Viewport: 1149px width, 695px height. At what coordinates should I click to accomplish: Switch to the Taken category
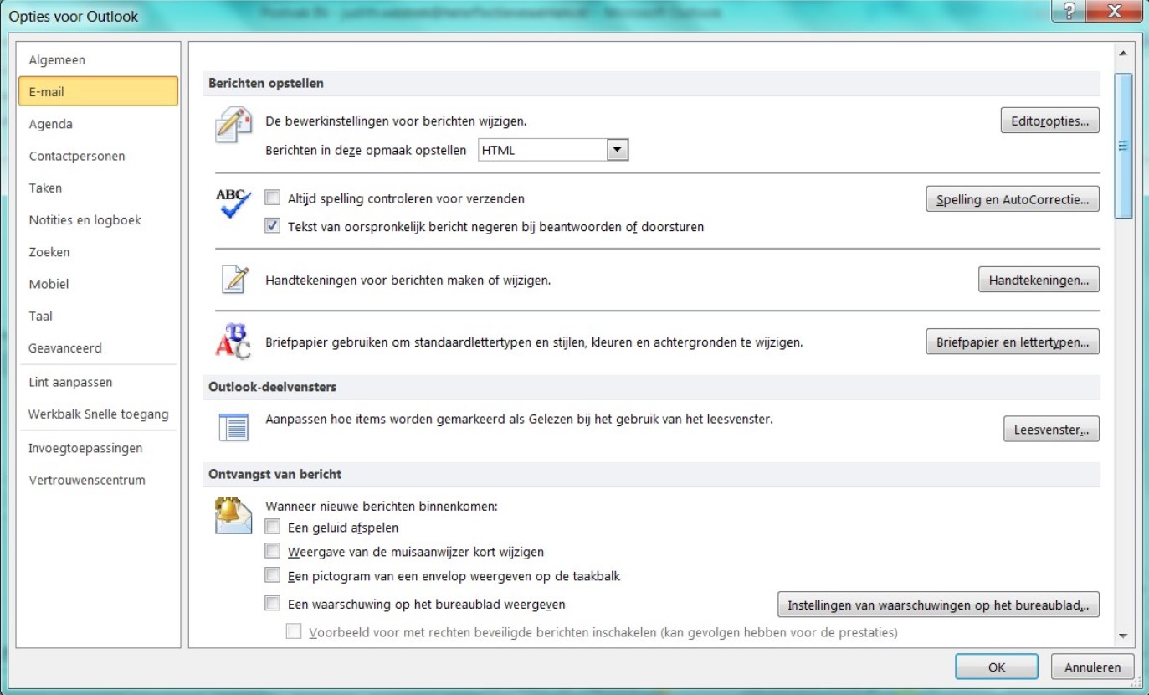(99, 188)
